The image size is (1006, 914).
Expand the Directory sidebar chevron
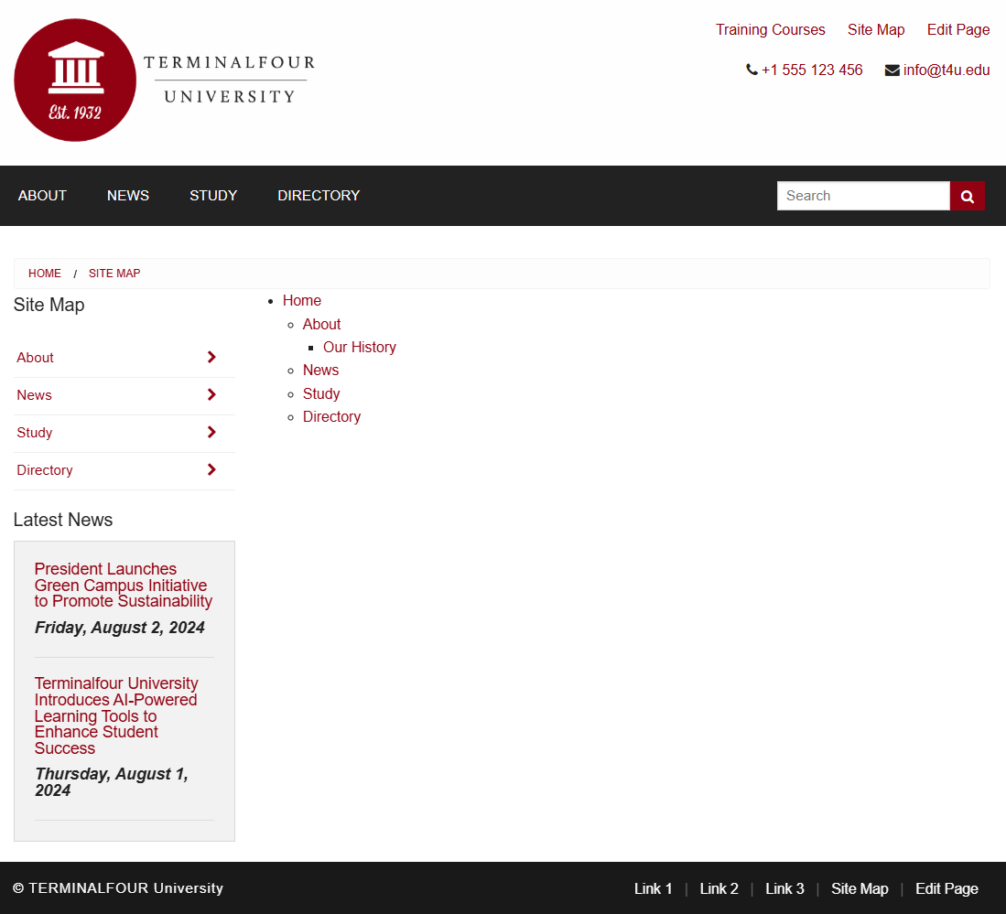click(x=211, y=470)
